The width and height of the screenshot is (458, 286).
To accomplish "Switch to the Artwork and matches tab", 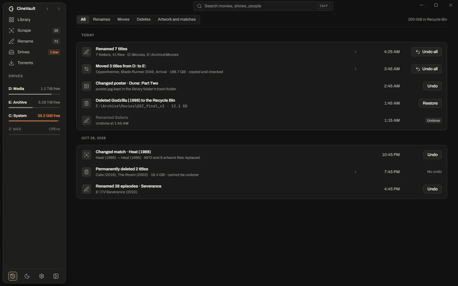I will click(x=177, y=19).
